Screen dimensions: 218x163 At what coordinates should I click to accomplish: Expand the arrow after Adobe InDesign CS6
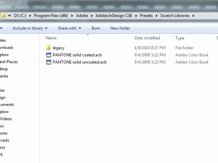pyautogui.click(x=136, y=16)
